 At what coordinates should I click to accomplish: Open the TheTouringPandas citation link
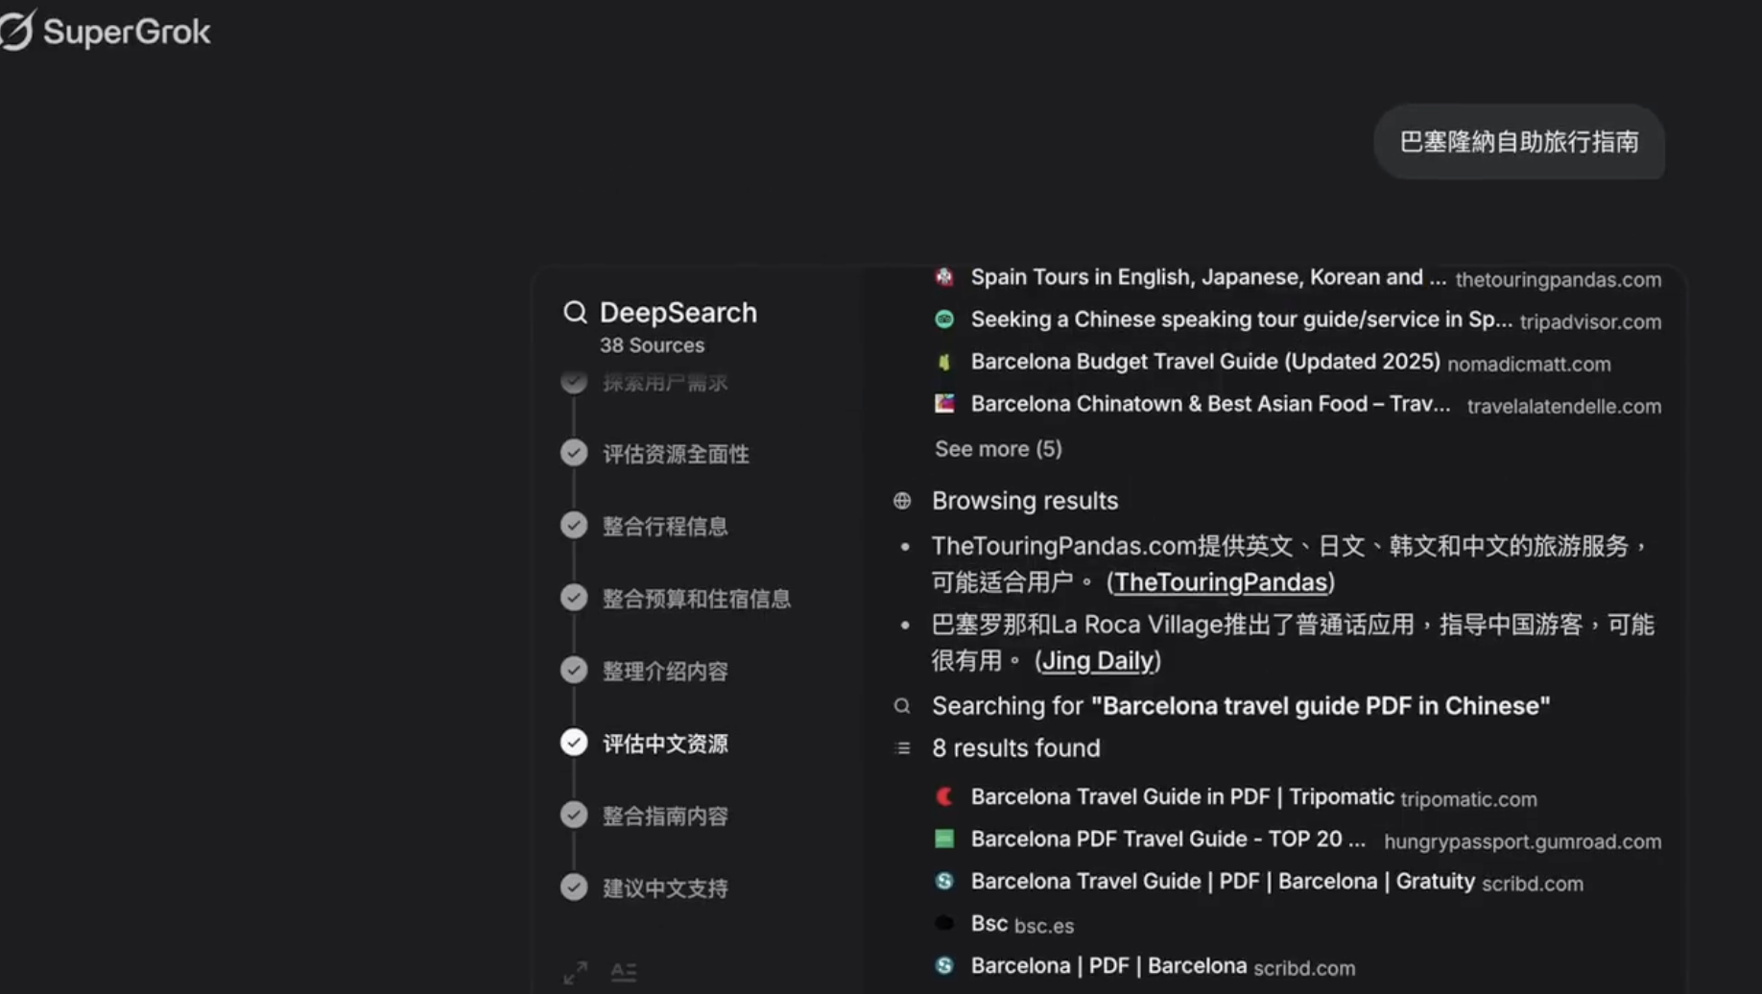pos(1221,582)
